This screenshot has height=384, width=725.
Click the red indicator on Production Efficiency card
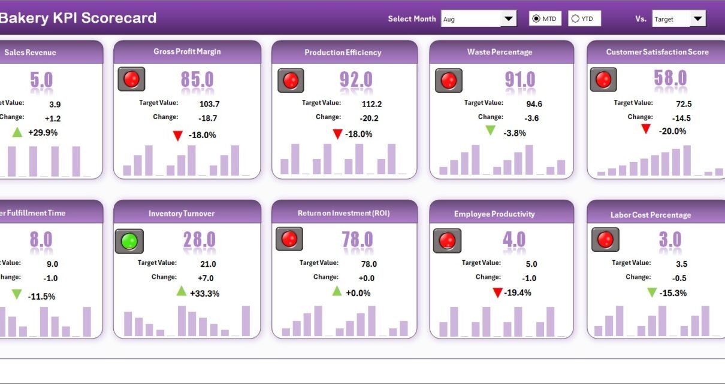pos(291,80)
